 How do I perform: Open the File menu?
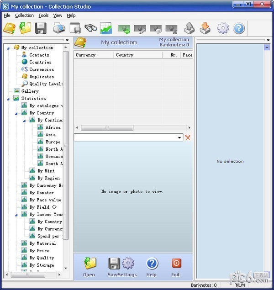tap(7, 16)
